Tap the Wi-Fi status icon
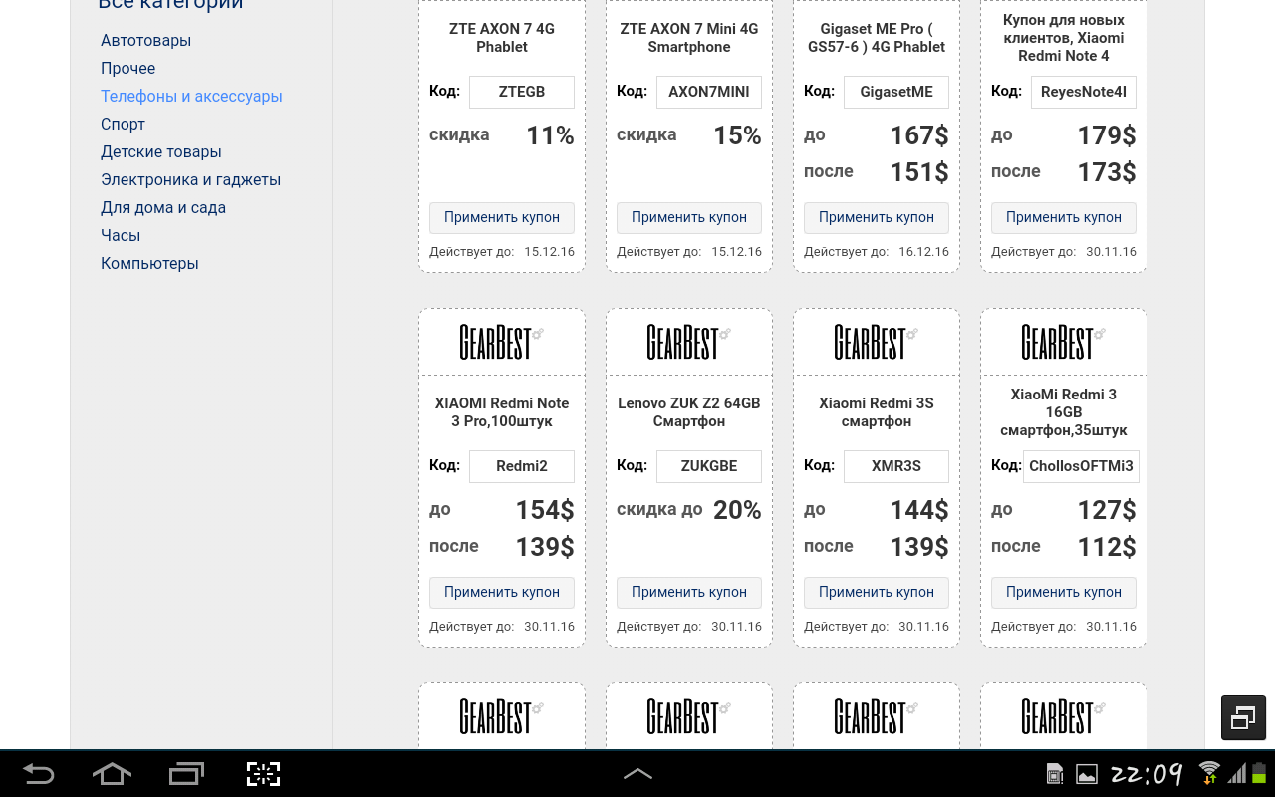1275x797 pixels. pyautogui.click(x=1209, y=772)
